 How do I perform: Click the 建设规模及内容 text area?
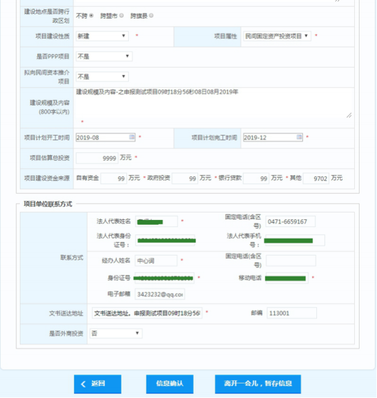[214, 103]
